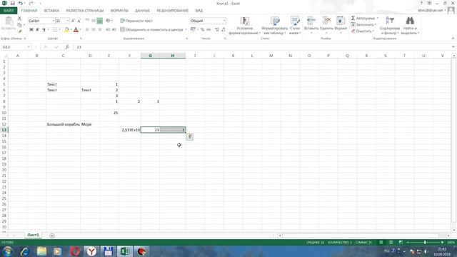Align text to the left

click(x=87, y=29)
